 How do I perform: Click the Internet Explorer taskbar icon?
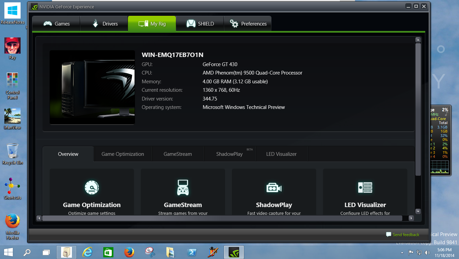[88, 252]
